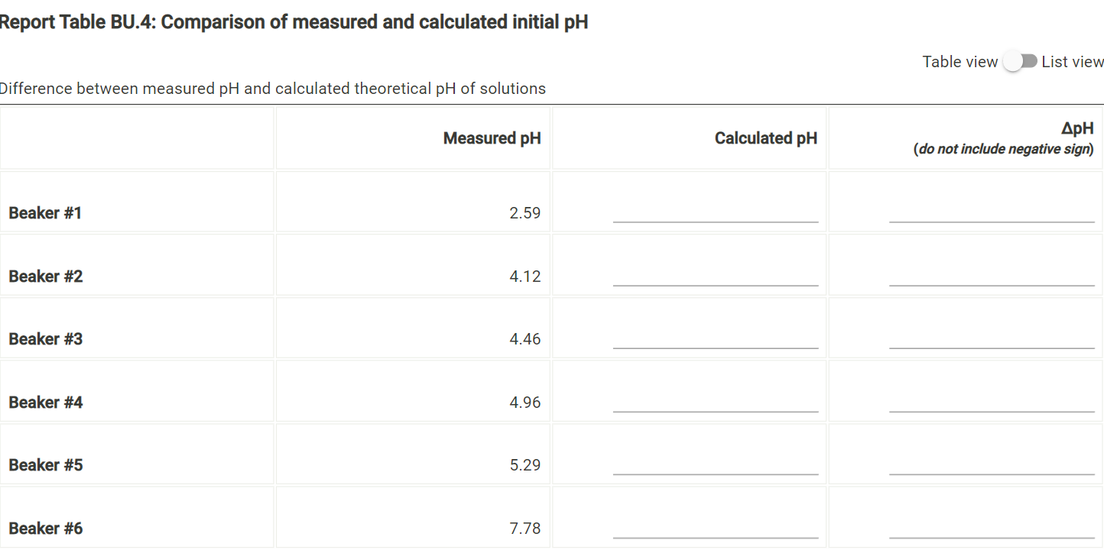This screenshot has width=1104, height=553.
Task: Click the ΔpH column header
Action: [x=1077, y=128]
